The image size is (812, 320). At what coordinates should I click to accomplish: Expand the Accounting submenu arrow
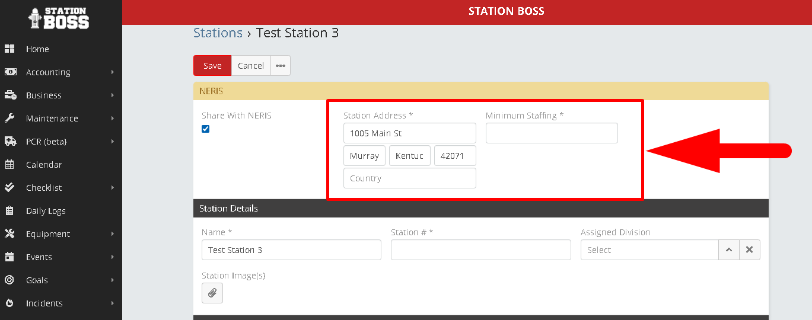pyautogui.click(x=112, y=72)
